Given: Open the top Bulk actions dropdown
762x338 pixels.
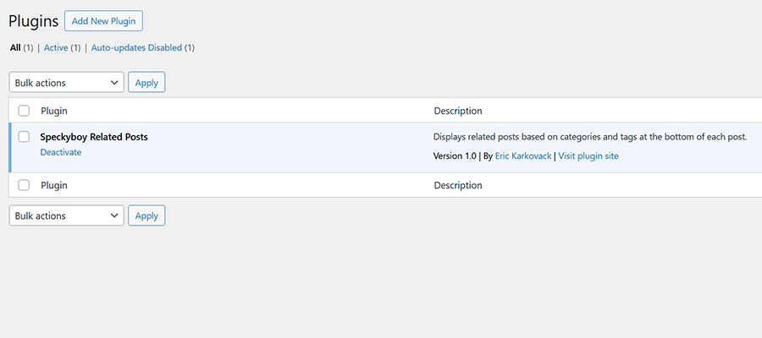Looking at the screenshot, I should [66, 82].
